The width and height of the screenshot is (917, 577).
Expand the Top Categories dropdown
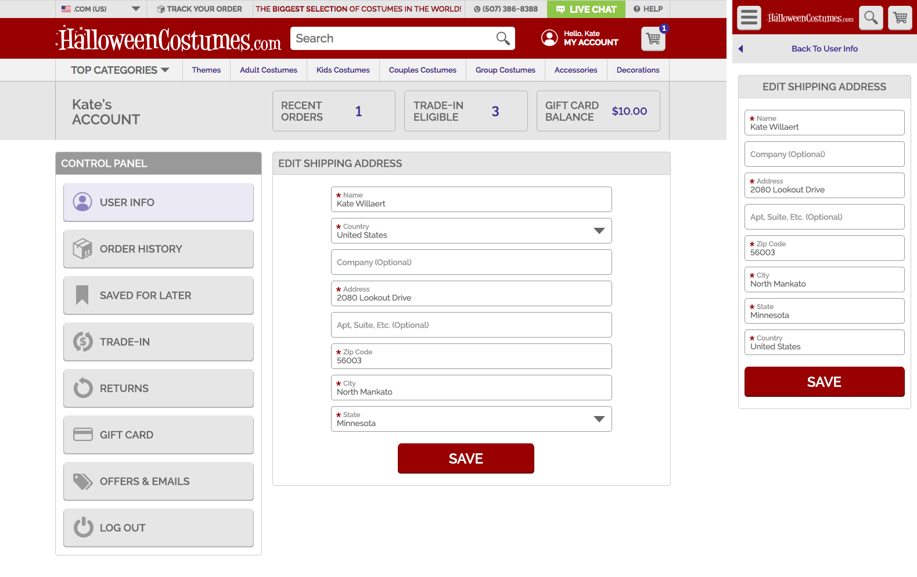pos(119,70)
